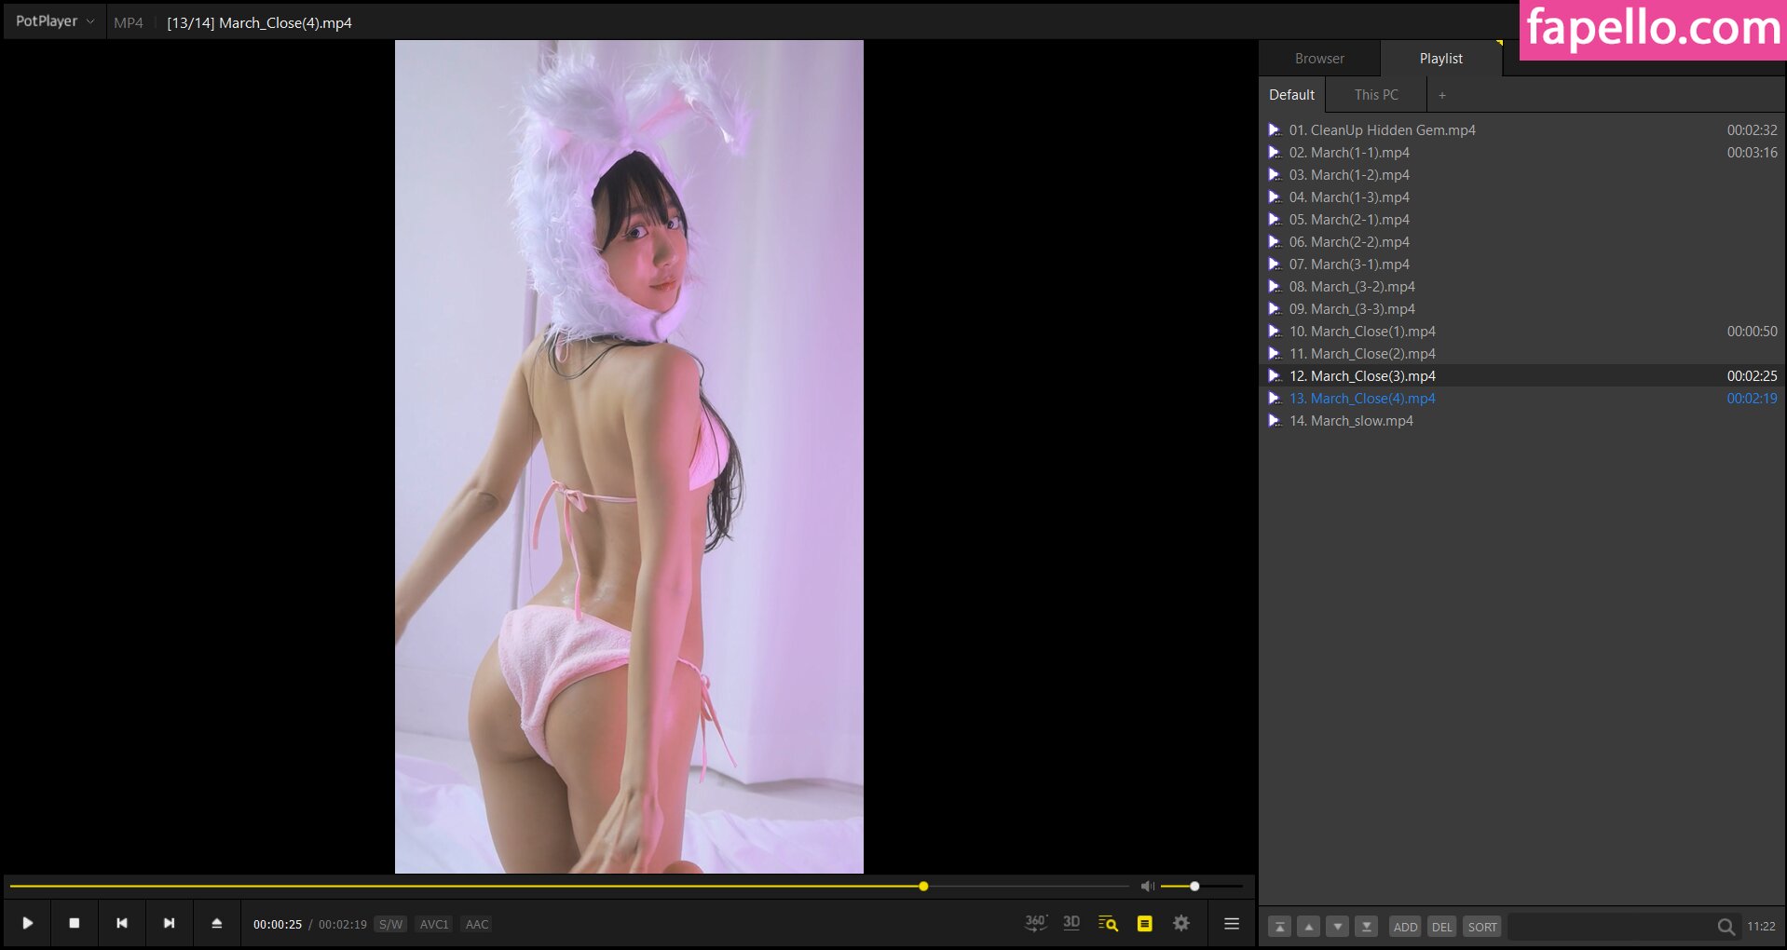Skip to the previous track
The width and height of the screenshot is (1787, 950).
121,923
